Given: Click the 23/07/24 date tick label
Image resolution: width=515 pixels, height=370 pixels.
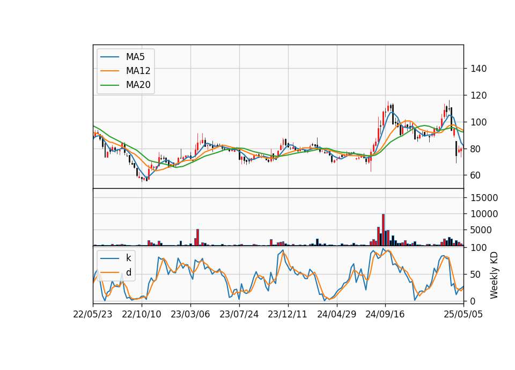Looking at the screenshot, I should click(x=239, y=314).
